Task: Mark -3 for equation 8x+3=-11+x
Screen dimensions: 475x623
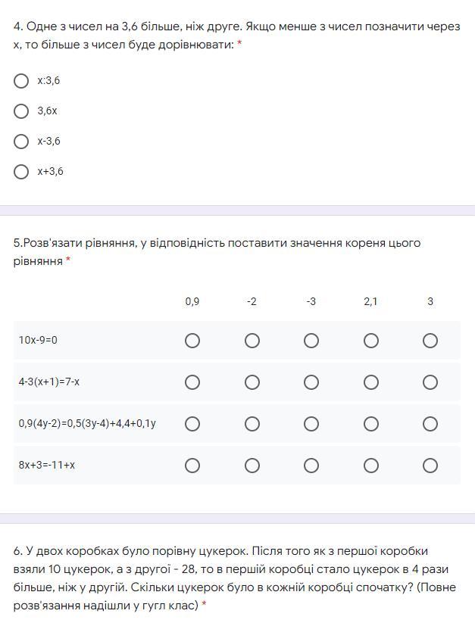Action: pyautogui.click(x=311, y=466)
